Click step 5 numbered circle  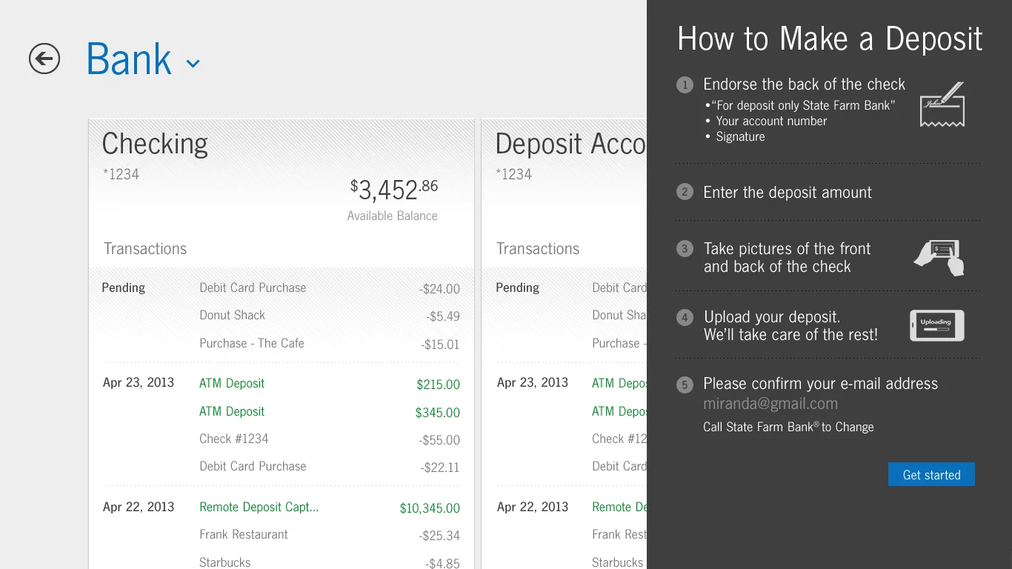(685, 384)
